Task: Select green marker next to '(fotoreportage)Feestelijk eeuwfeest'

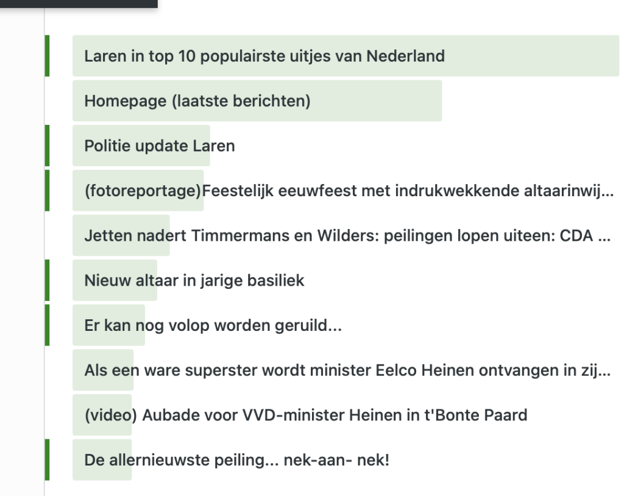Action: 48,191
